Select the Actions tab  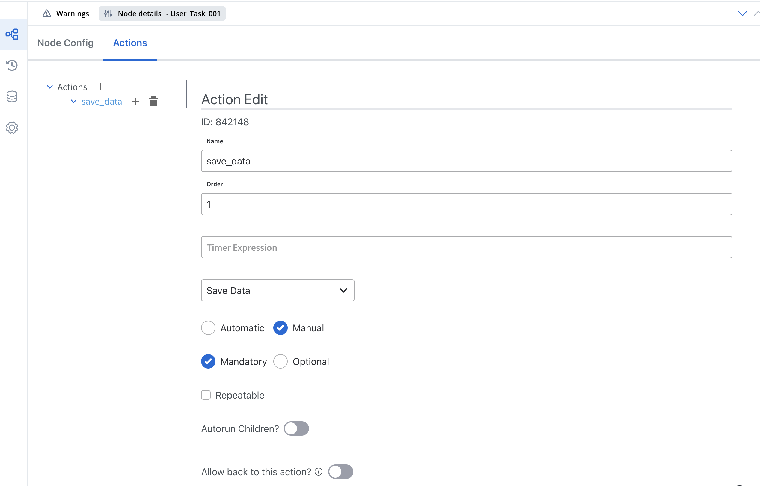(x=130, y=43)
